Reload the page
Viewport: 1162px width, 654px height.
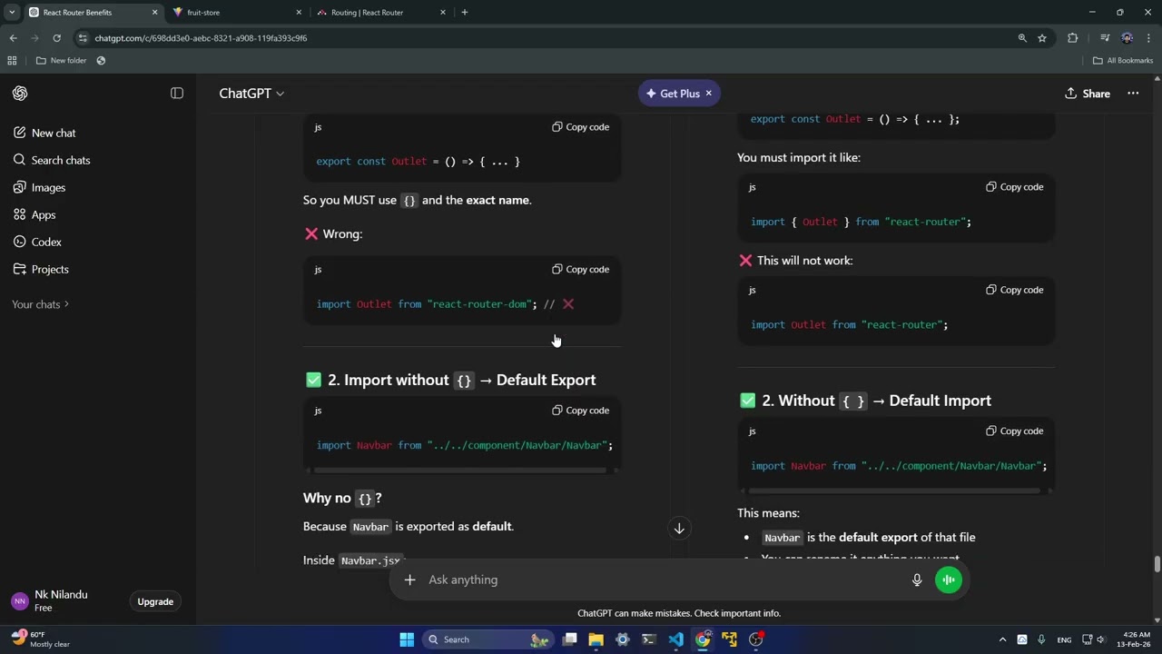pyautogui.click(x=56, y=38)
